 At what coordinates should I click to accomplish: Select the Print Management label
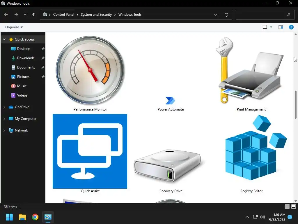coord(251,109)
